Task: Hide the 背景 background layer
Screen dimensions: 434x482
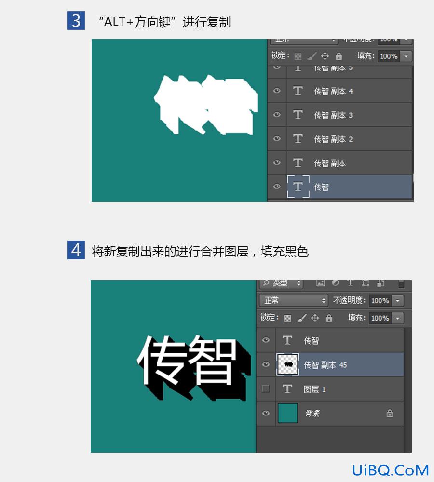Action: [266, 413]
